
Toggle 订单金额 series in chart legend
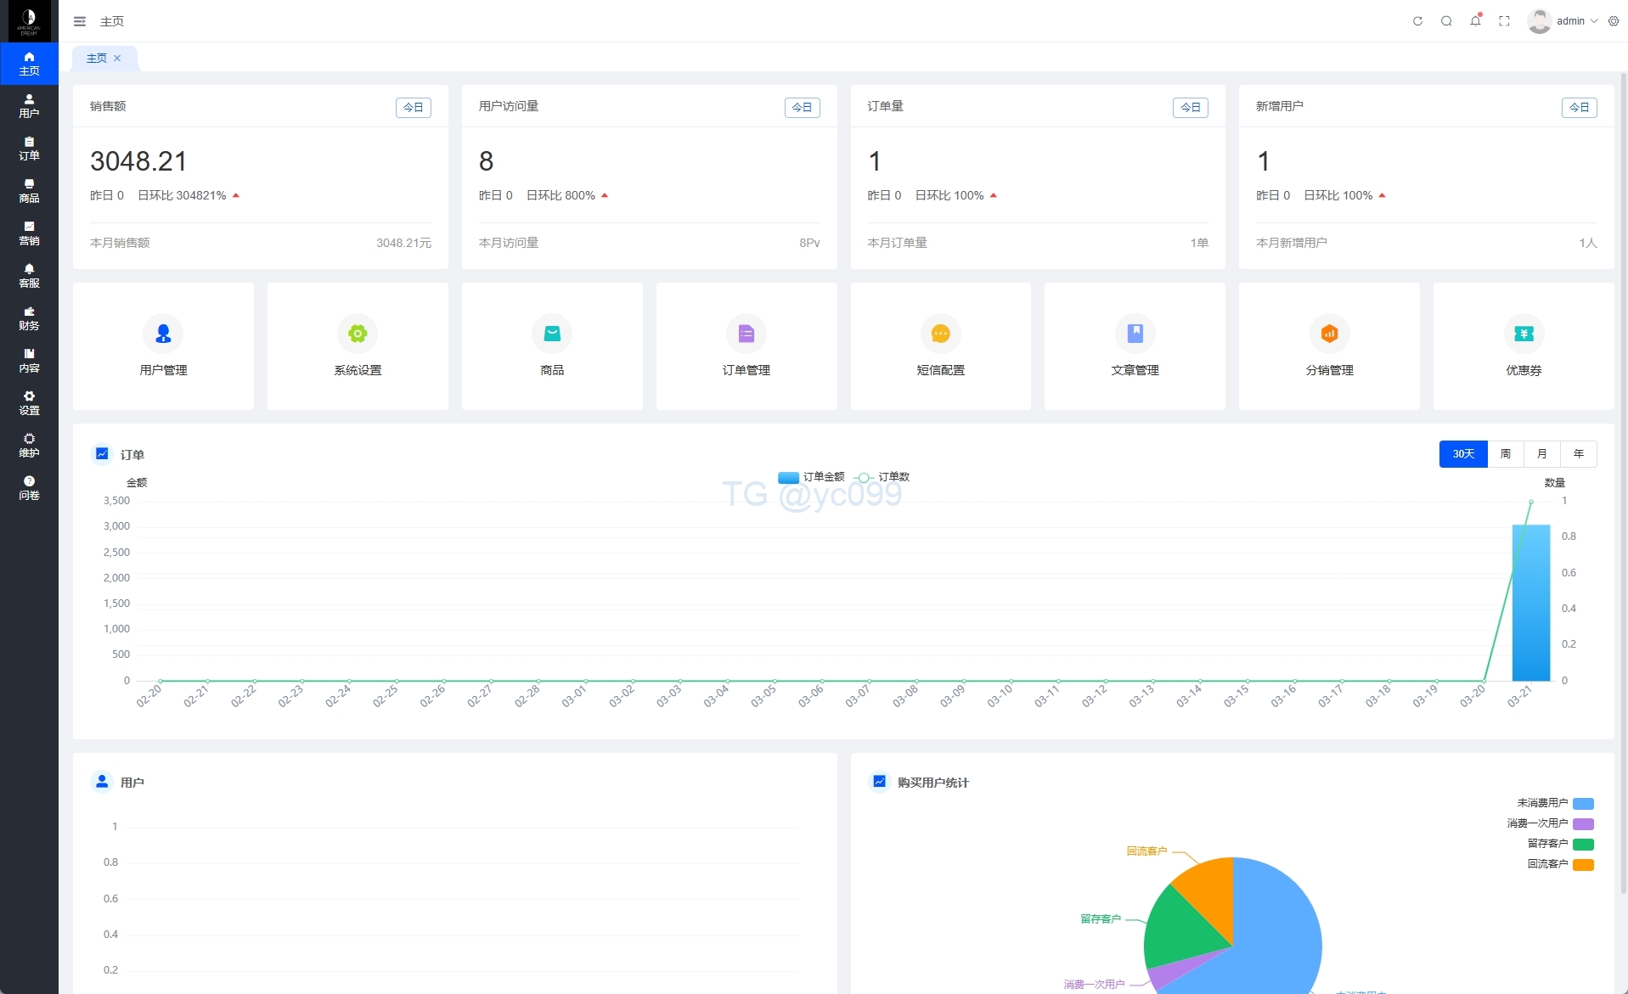(x=811, y=477)
